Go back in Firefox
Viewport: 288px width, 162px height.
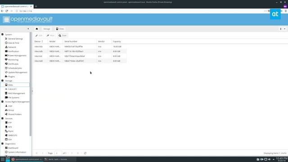(2, 11)
